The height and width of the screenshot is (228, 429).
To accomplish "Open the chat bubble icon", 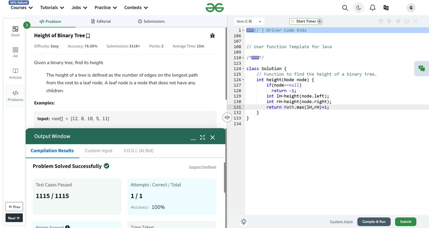I will 421,68.
